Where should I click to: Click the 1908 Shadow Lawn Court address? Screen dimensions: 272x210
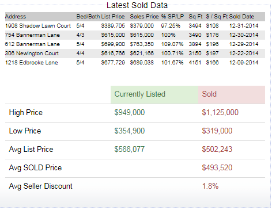pyautogui.click(x=38, y=26)
